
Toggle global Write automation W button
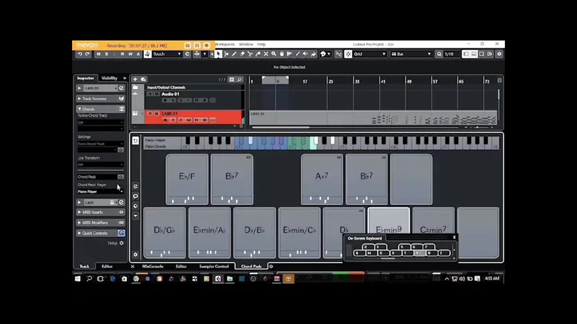pyautogui.click(x=130, y=54)
